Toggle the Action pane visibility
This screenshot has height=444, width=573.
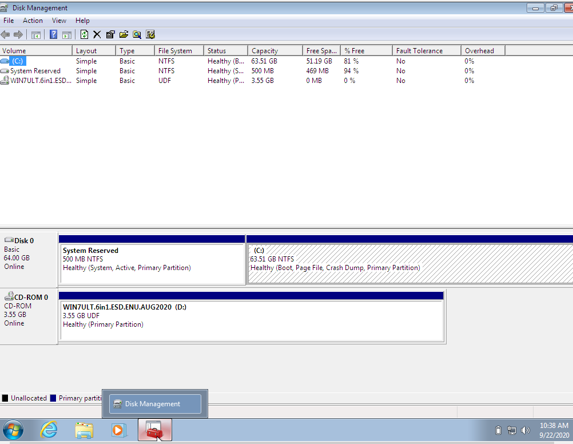(67, 34)
